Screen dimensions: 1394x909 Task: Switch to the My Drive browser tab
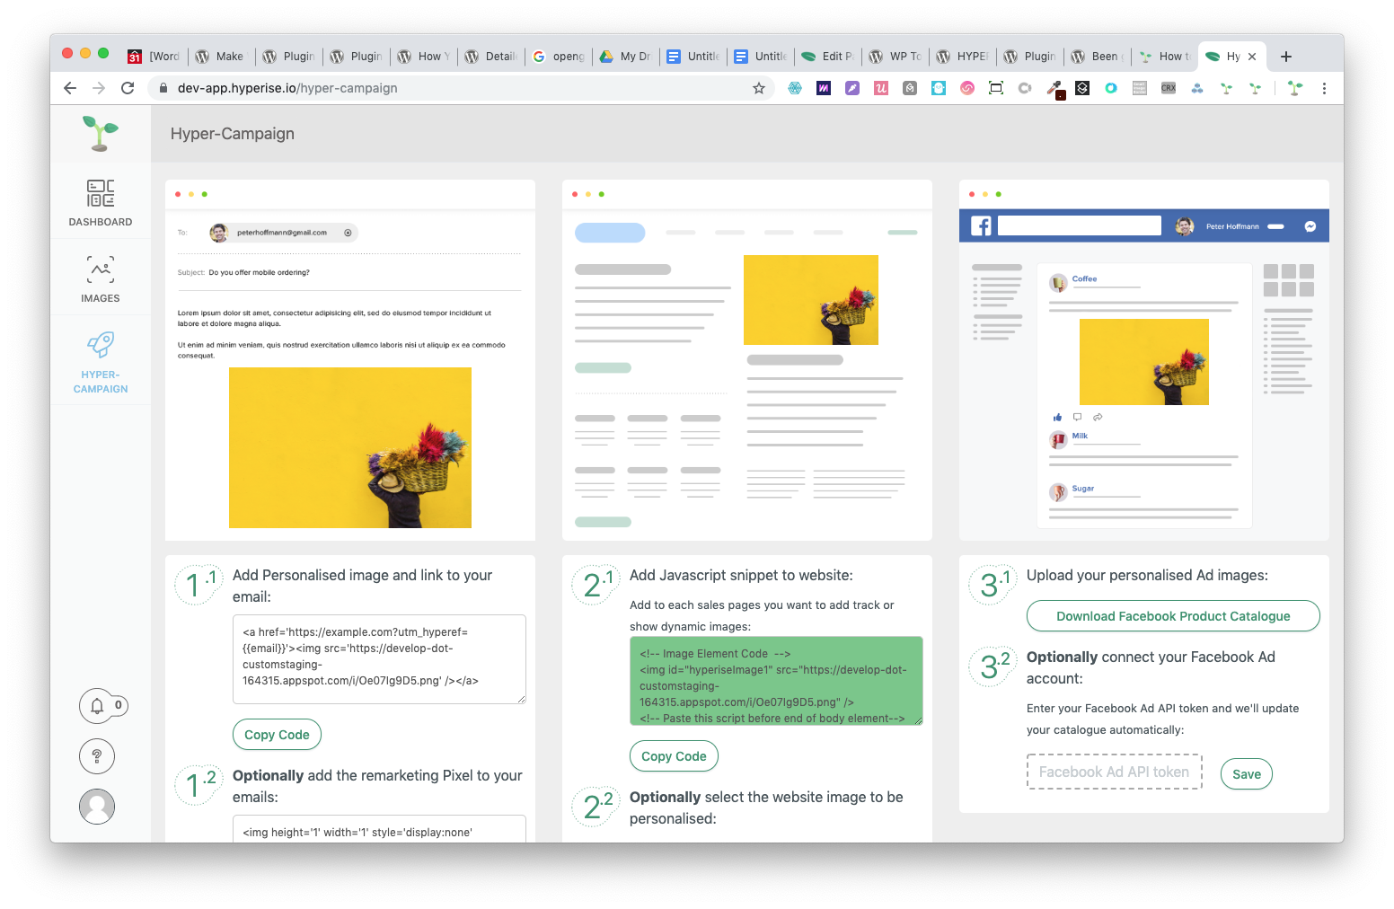click(x=626, y=57)
